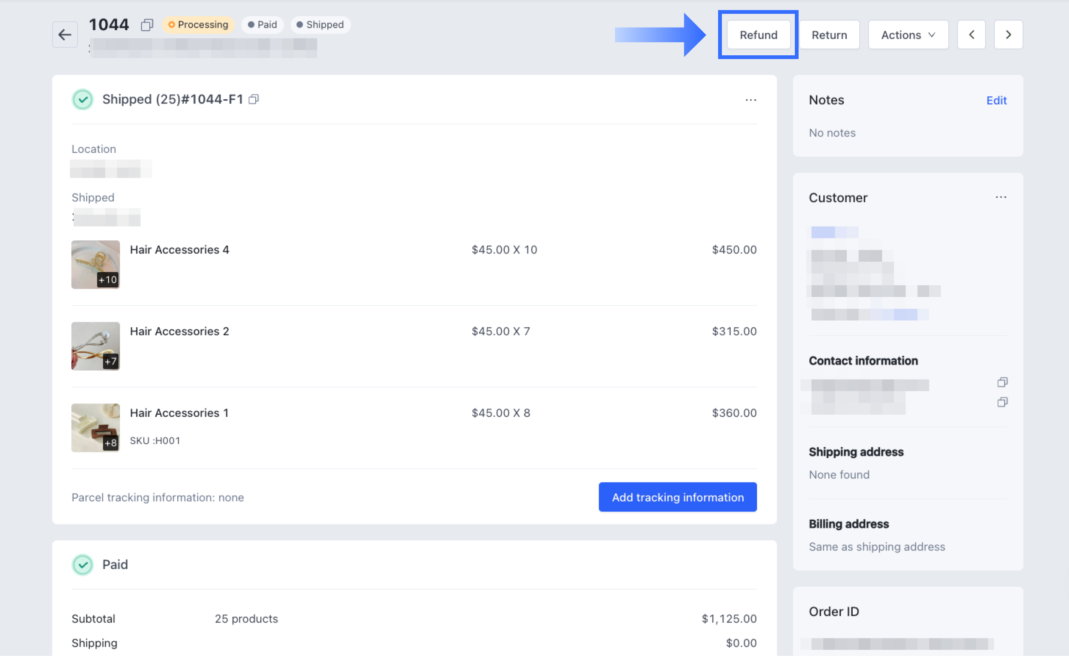Copy order number 1044 icon
Viewport: 1069px width, 656px height.
pos(147,25)
